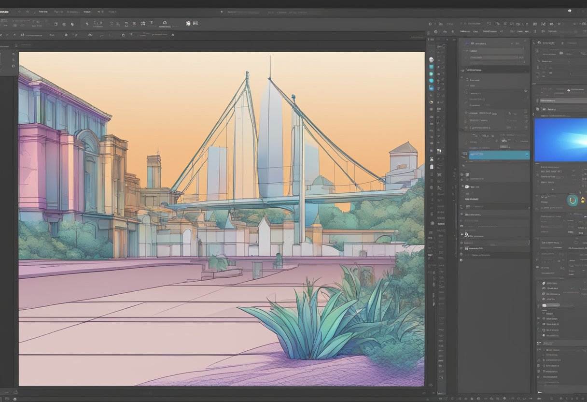Click the blue gradient preview thumbnail

[x=560, y=140]
